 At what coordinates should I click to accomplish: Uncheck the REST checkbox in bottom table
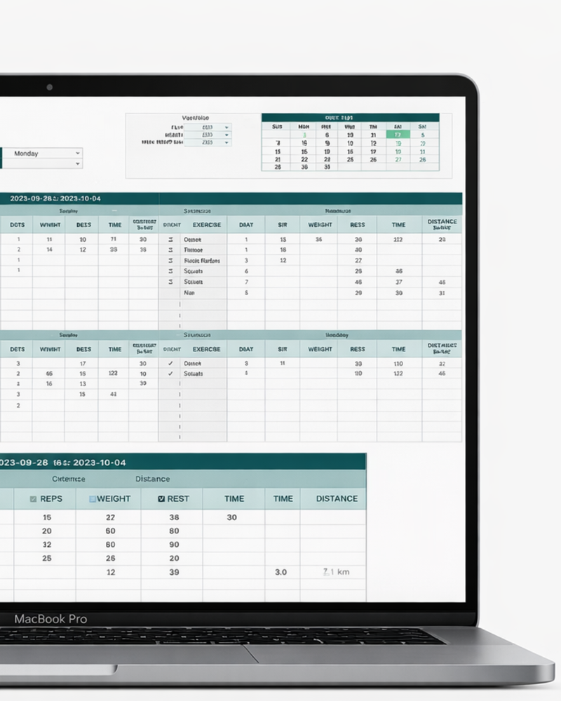coord(161,499)
